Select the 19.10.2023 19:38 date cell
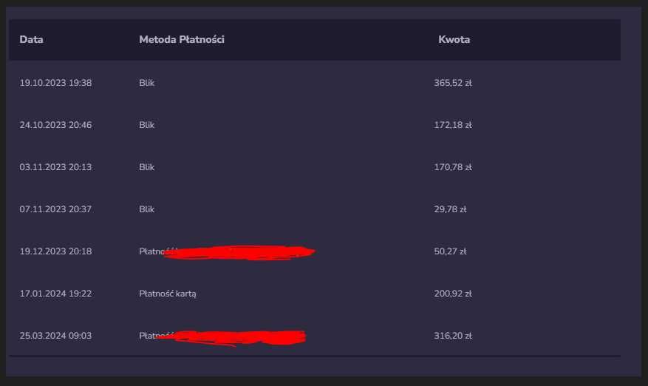 tap(55, 83)
